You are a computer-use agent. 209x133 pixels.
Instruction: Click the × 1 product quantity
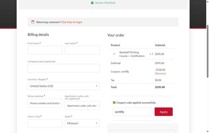coord(151,54)
